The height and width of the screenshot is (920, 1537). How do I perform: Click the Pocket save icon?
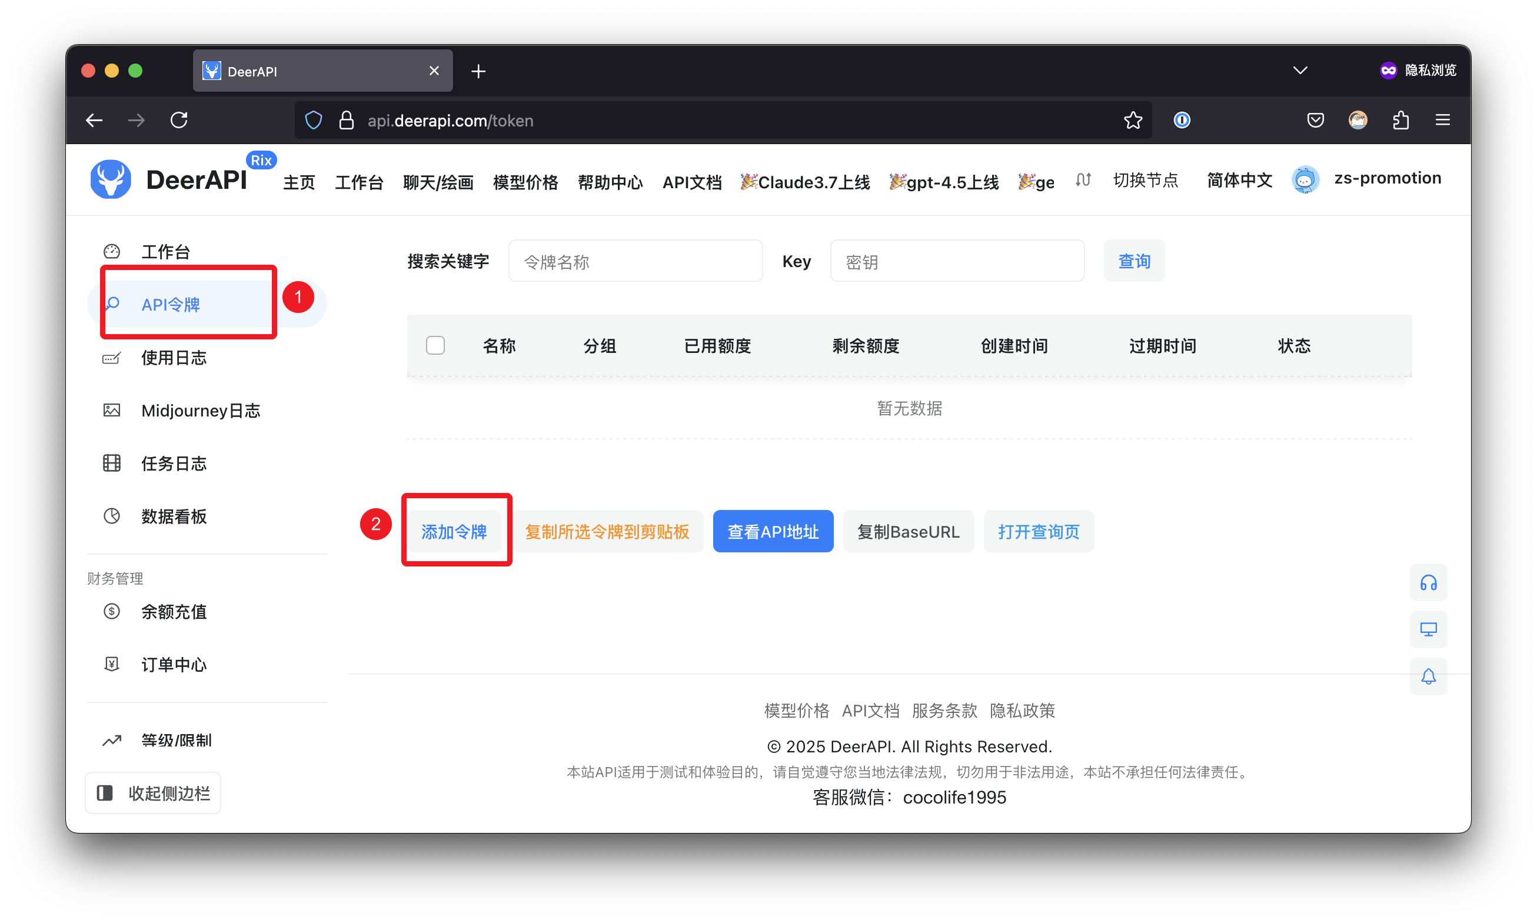pos(1315,120)
